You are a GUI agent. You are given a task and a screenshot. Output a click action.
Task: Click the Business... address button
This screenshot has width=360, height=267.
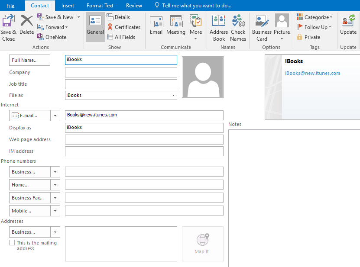(x=29, y=232)
